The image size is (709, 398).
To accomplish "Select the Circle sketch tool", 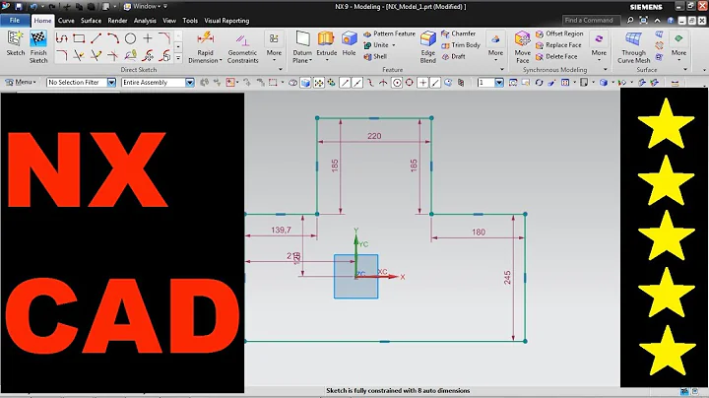I will (x=130, y=38).
